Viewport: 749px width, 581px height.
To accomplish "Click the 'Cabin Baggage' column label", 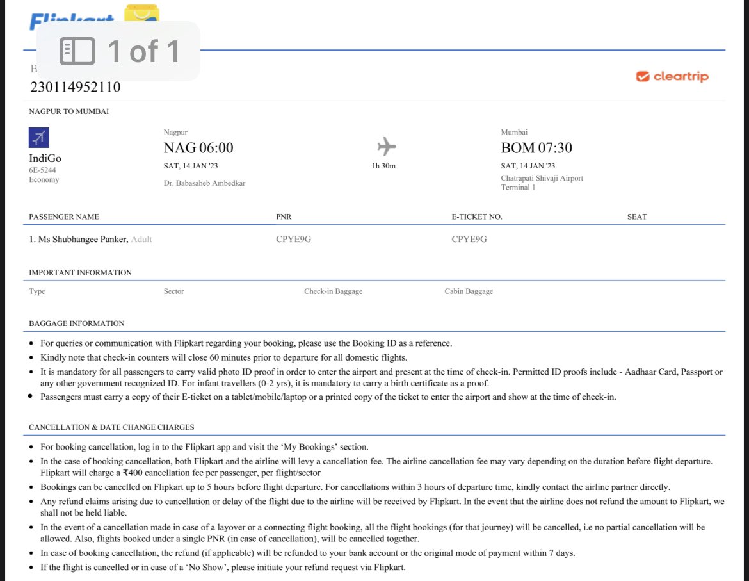I will (469, 291).
